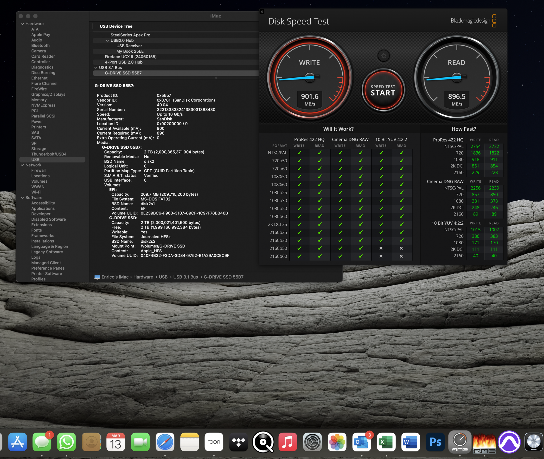Image resolution: width=544 pixels, height=459 pixels.
Task: Open Photoshop from the dock
Action: pos(435,442)
